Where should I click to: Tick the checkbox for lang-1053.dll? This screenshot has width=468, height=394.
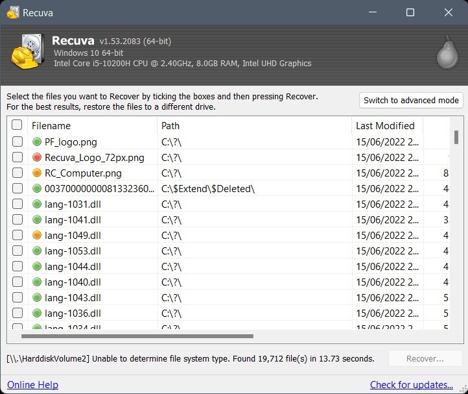coord(18,251)
